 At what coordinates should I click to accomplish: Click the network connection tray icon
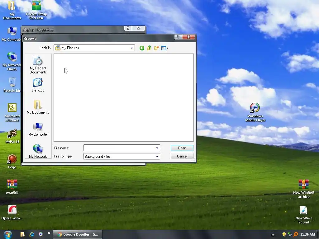point(290,234)
